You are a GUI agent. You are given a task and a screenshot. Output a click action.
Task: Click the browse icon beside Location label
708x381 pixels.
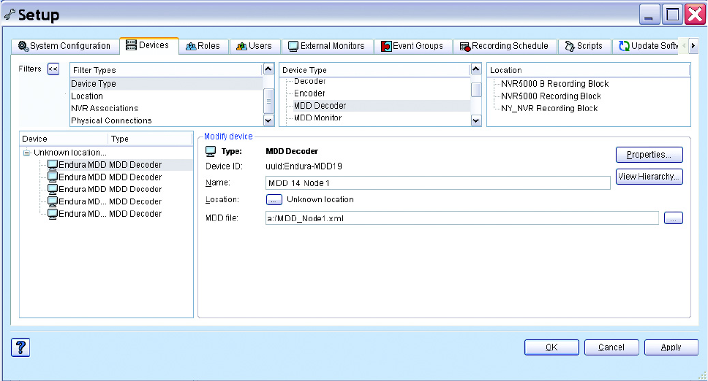point(274,199)
